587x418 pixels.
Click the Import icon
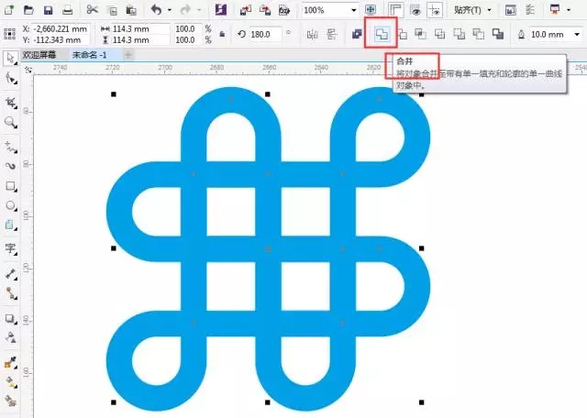click(x=246, y=10)
